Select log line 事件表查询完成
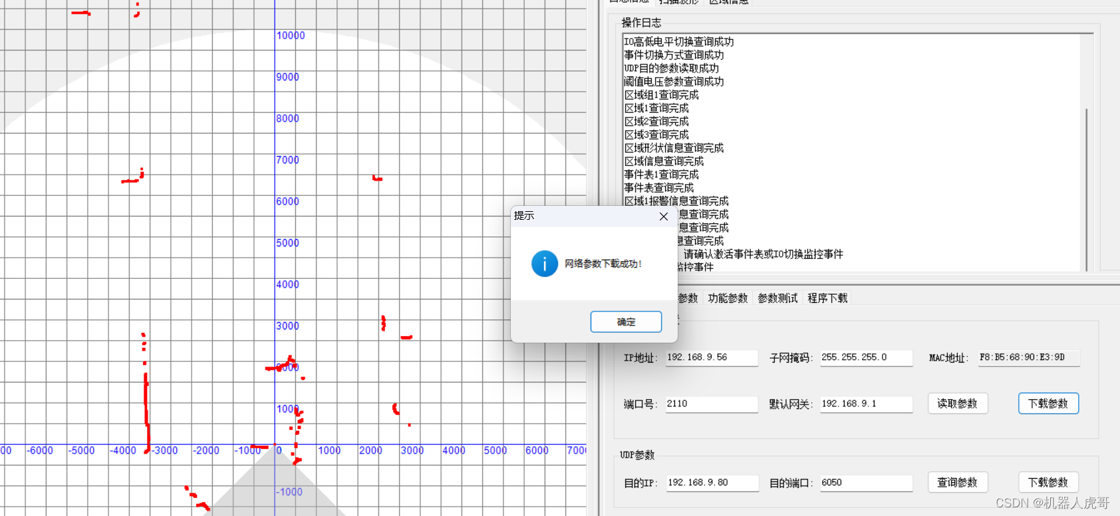The width and height of the screenshot is (1120, 516). (658, 188)
